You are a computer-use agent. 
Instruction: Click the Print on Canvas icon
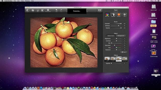(48, 10)
